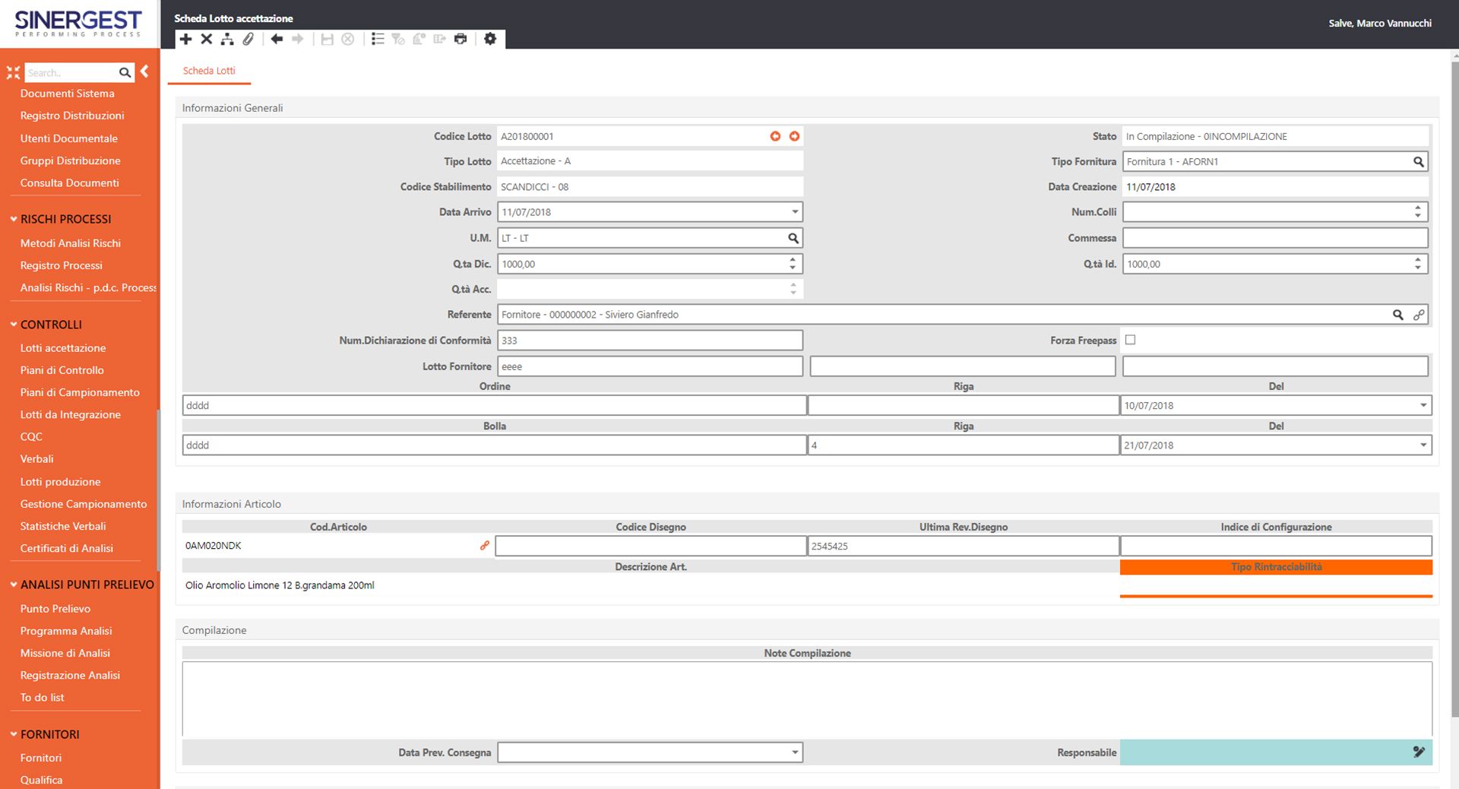Screen dimensions: 1459x789
Task: Click the Commessa input field
Action: (x=1275, y=238)
